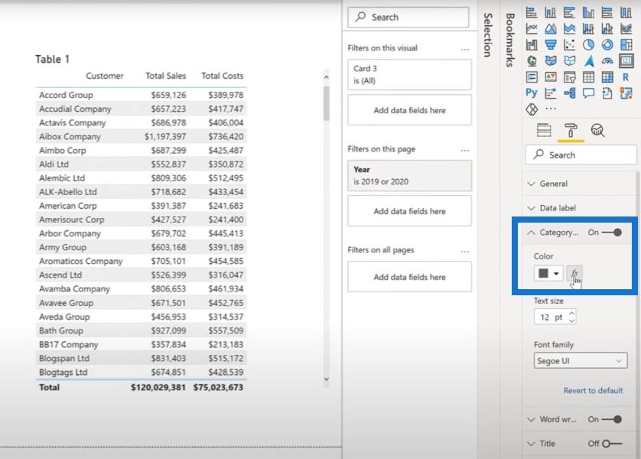Turn off the Category label toggle
The height and width of the screenshot is (459, 641).
pyautogui.click(x=612, y=233)
